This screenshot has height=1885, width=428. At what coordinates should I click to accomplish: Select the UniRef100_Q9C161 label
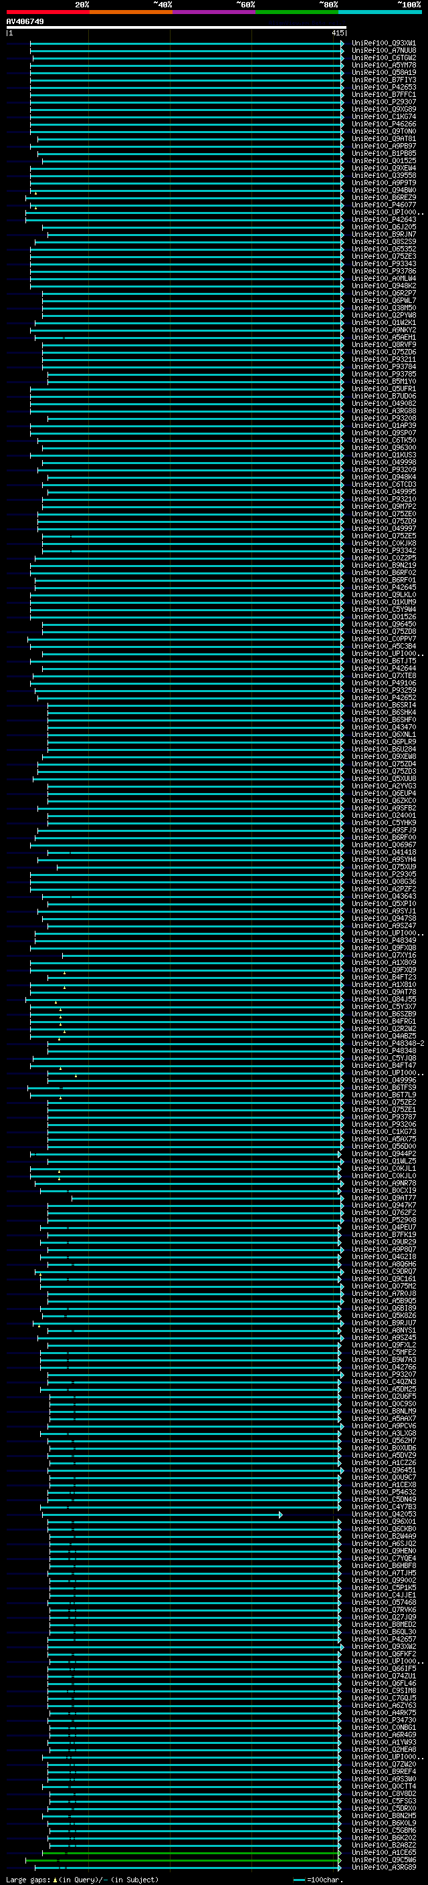point(384,1279)
